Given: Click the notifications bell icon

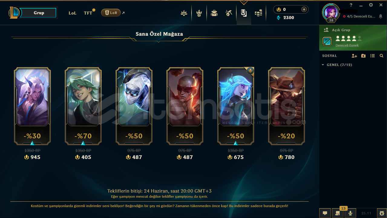Looking at the screenshot, I should click(381, 16).
